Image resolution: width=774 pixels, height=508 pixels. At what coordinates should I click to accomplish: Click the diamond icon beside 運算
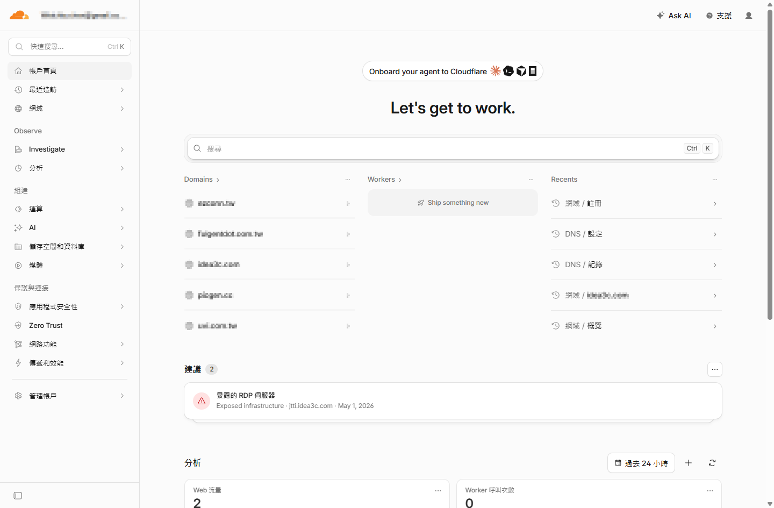tap(18, 209)
